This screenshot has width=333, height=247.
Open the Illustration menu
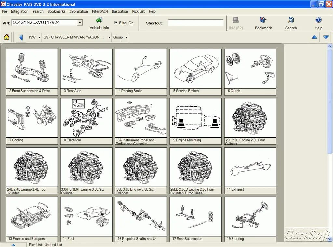[x=120, y=11]
